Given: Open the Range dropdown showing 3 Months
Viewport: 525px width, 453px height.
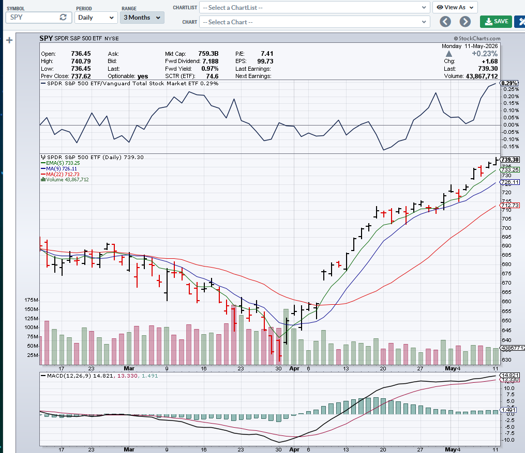Looking at the screenshot, I should pyautogui.click(x=142, y=18).
